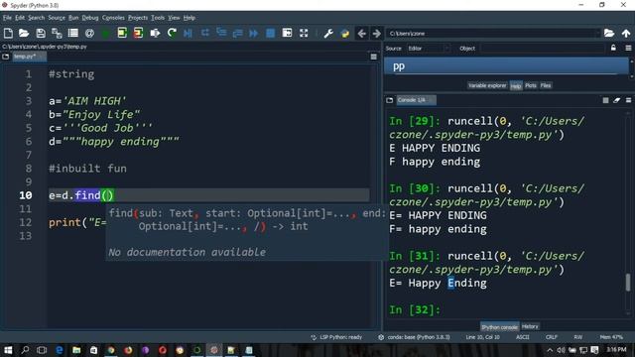Open the Search menu

coord(36,18)
